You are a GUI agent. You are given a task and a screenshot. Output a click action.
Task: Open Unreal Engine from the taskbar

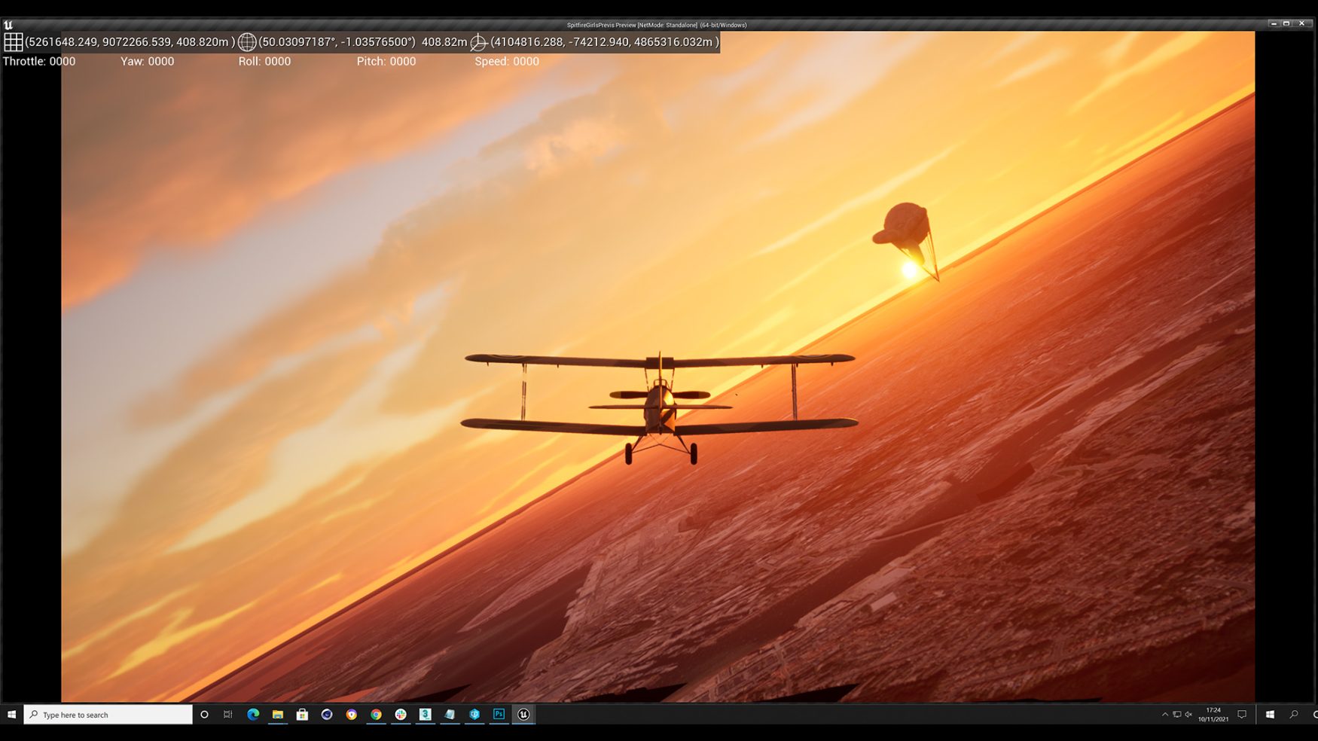tap(523, 715)
